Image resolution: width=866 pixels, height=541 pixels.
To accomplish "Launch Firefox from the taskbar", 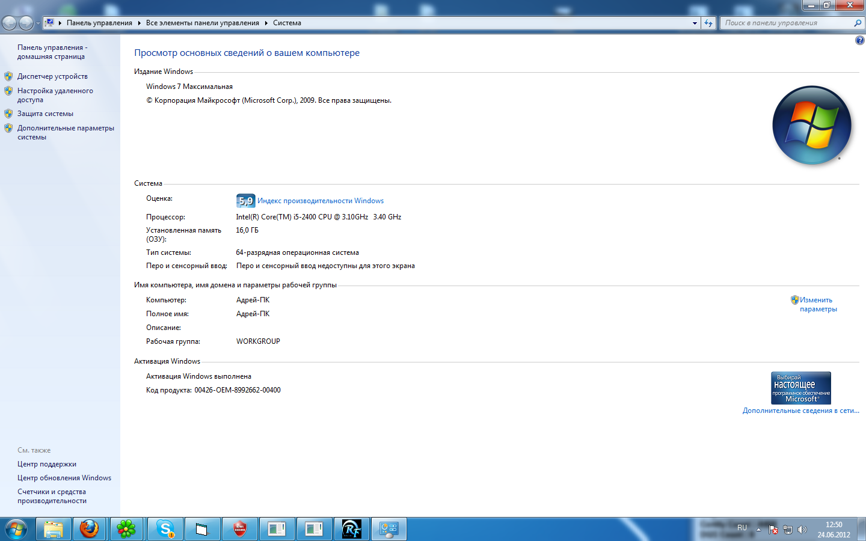I will coord(89,529).
